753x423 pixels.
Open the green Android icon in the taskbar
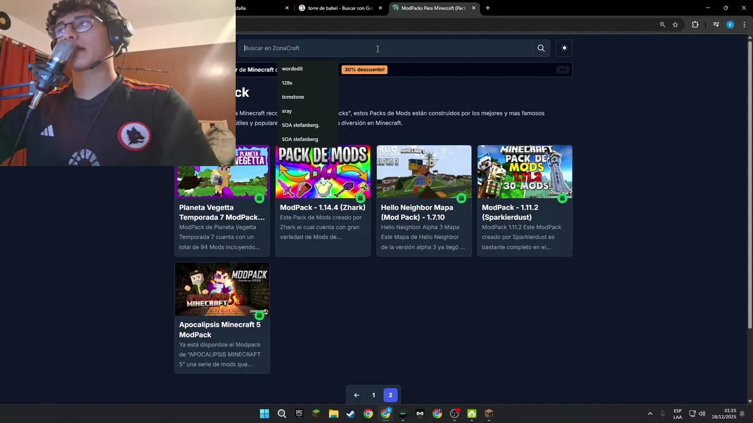tap(472, 414)
